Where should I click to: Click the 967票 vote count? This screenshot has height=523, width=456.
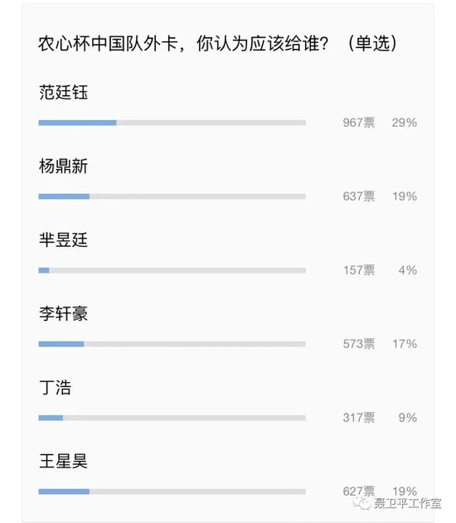point(359,123)
